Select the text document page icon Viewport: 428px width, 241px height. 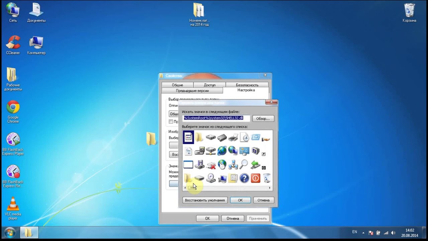click(x=188, y=151)
